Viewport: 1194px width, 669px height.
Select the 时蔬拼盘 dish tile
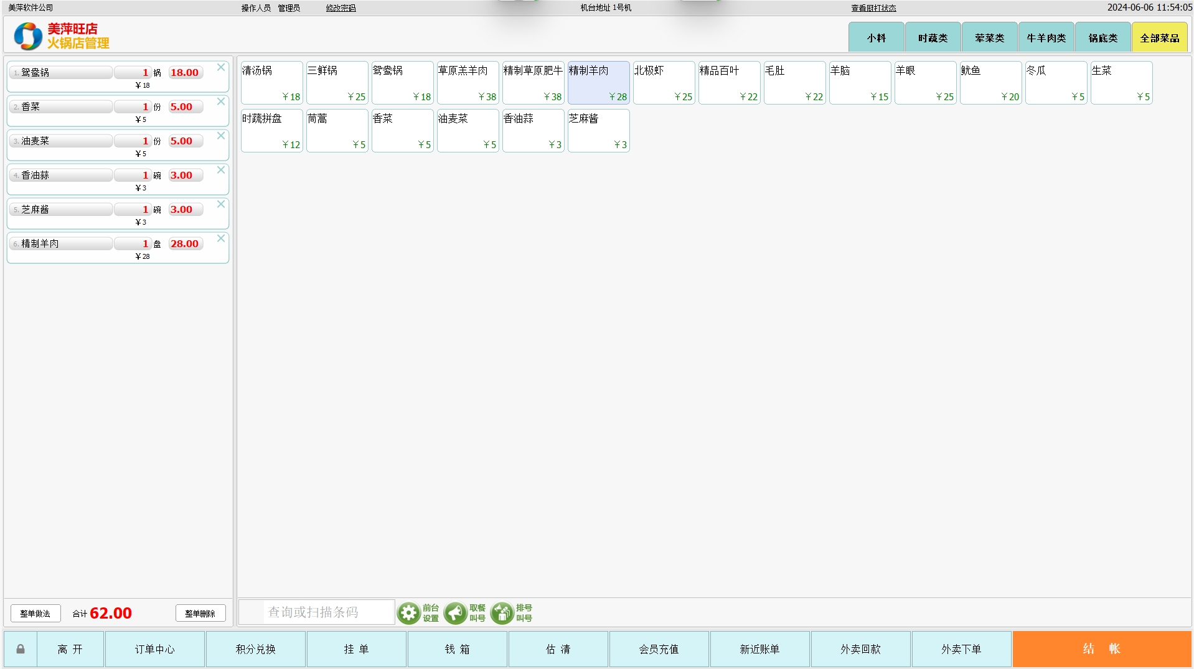(x=271, y=131)
